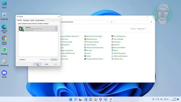Select the Discord desktop icon

(x=4, y=74)
